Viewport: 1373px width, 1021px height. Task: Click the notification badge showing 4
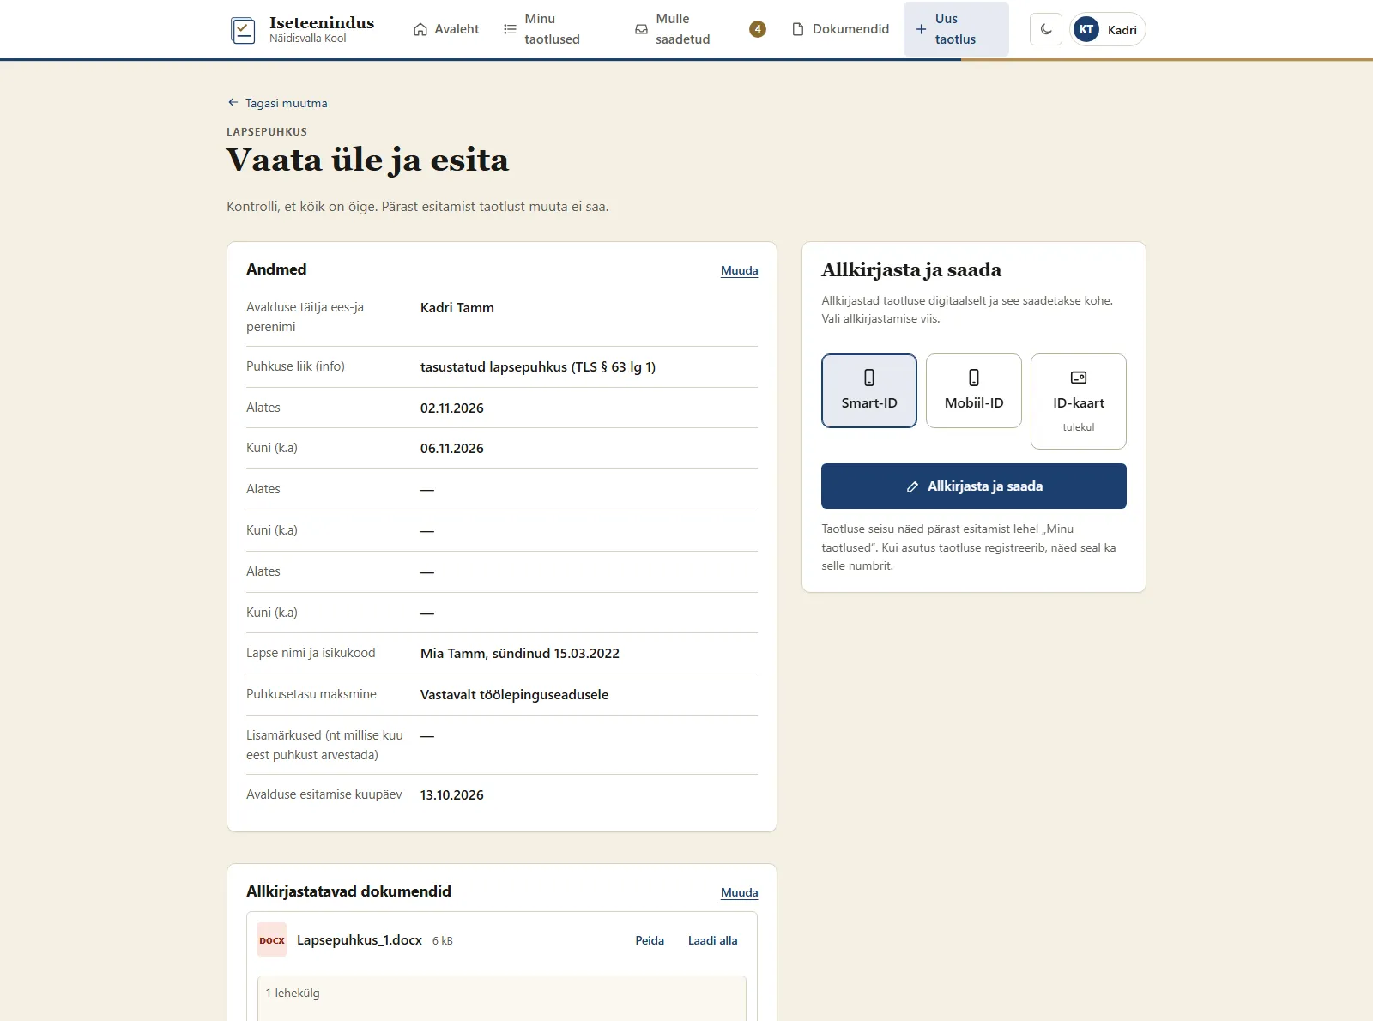tap(758, 29)
